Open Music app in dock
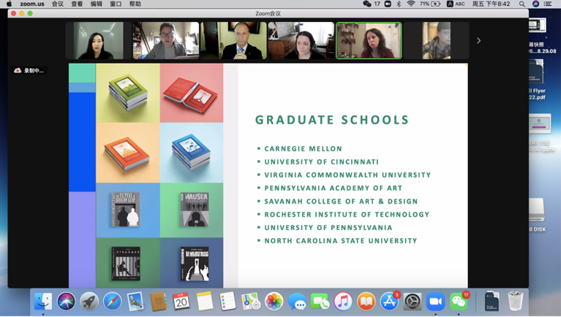Image resolution: width=561 pixels, height=317 pixels. (x=343, y=301)
